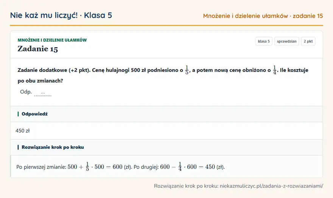Viewport: 333px width, 198px height.
Task: Click the '450 zł' answer text
Action: [x=22, y=131]
